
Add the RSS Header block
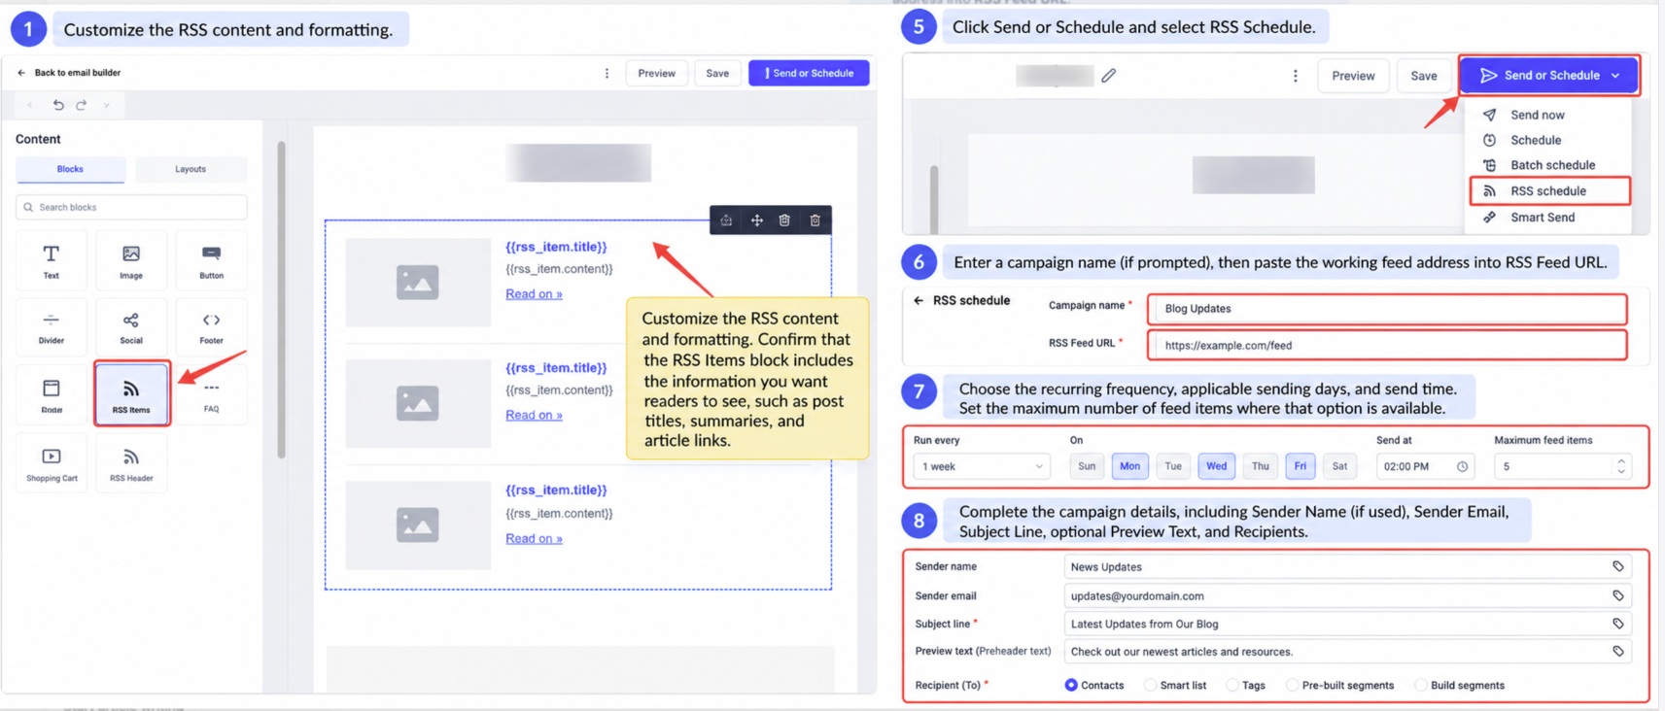(x=131, y=463)
